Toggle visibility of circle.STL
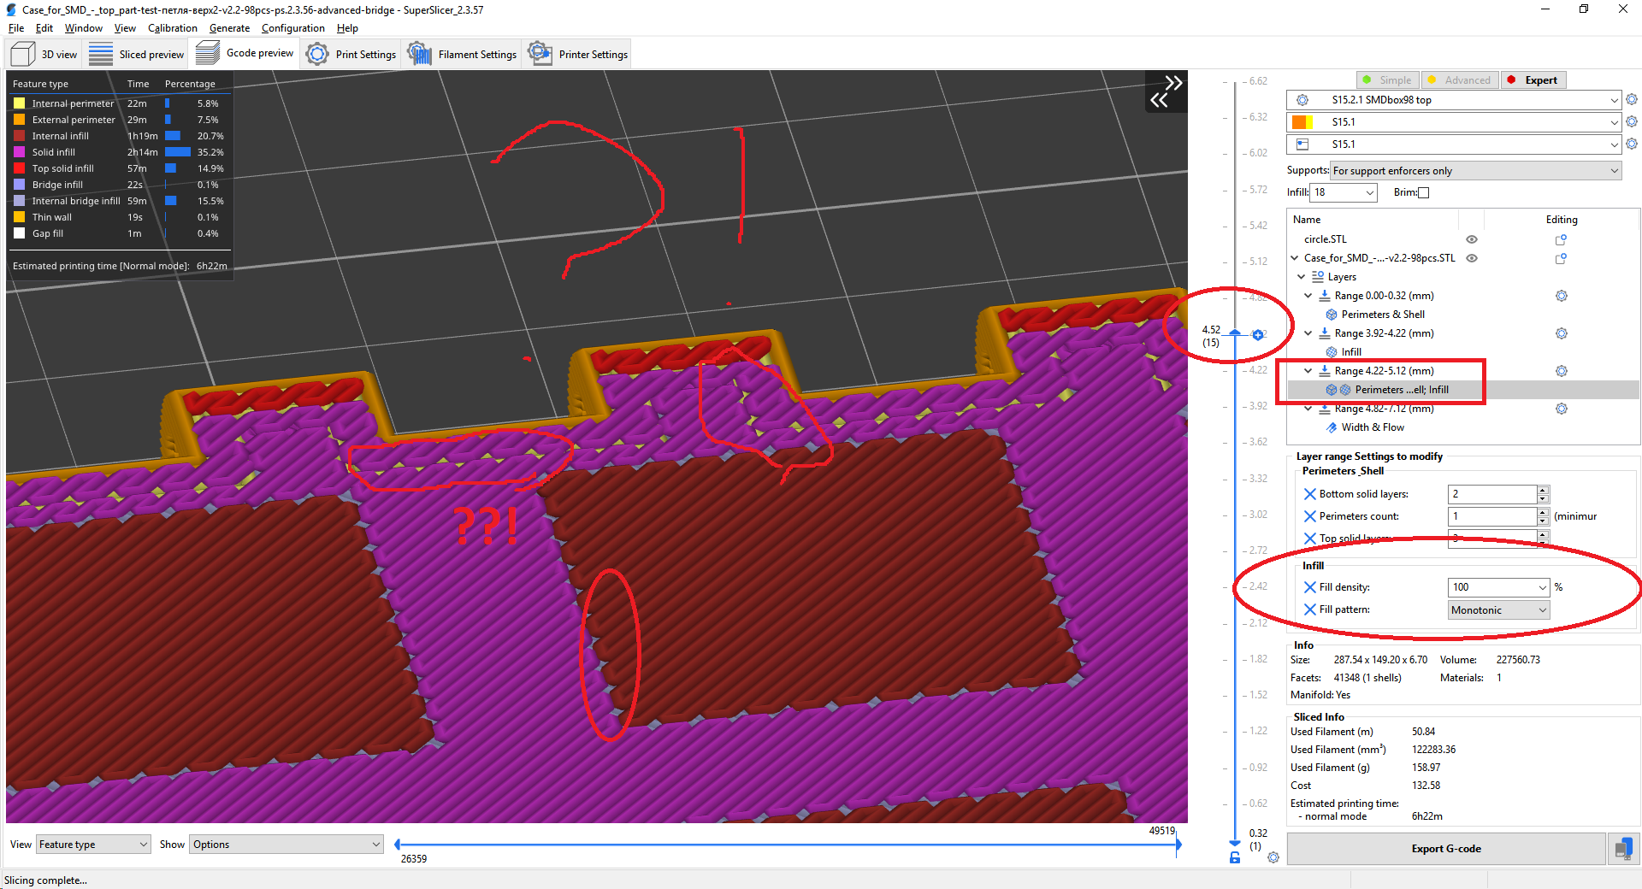The image size is (1642, 889). (x=1471, y=239)
